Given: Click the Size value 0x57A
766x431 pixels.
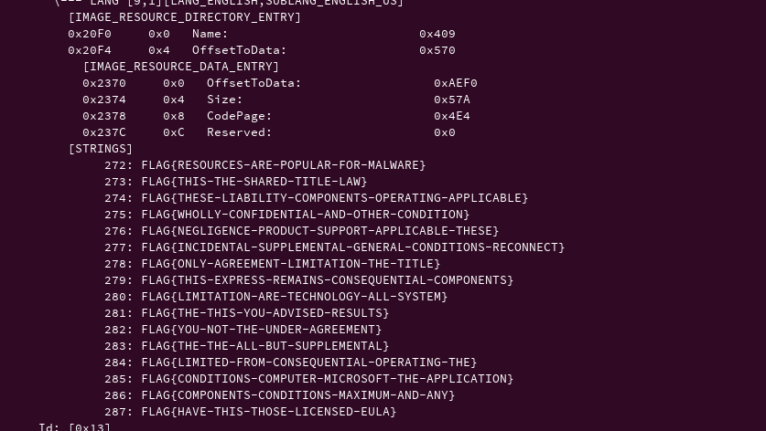Looking at the screenshot, I should click(452, 100).
